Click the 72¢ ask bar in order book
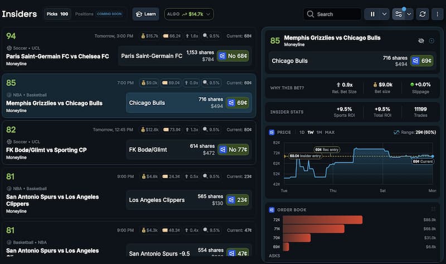Screen dimensions: 446x264 point(323,220)
